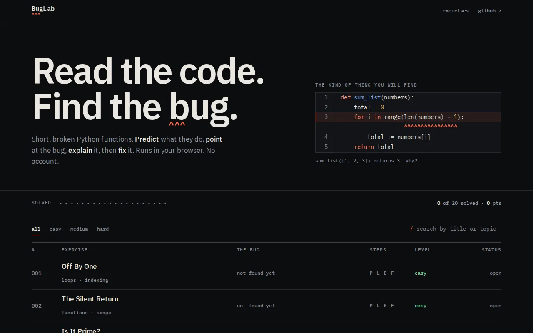Click the easy level badge for The Silent Return
The height and width of the screenshot is (333, 533).
click(x=421, y=306)
